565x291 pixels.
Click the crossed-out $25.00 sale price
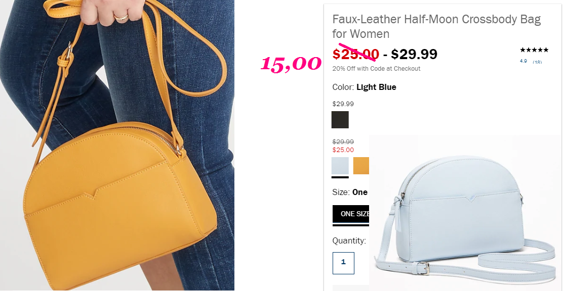point(355,55)
